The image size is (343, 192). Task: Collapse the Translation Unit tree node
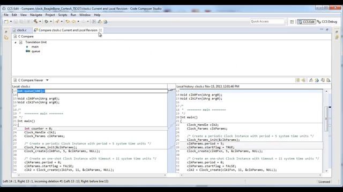tap(16, 42)
